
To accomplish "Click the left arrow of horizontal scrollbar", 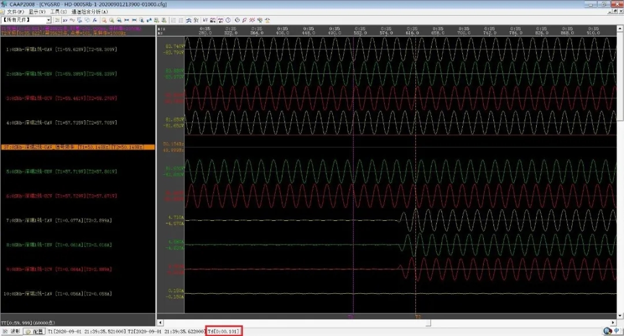I will pos(160,322).
